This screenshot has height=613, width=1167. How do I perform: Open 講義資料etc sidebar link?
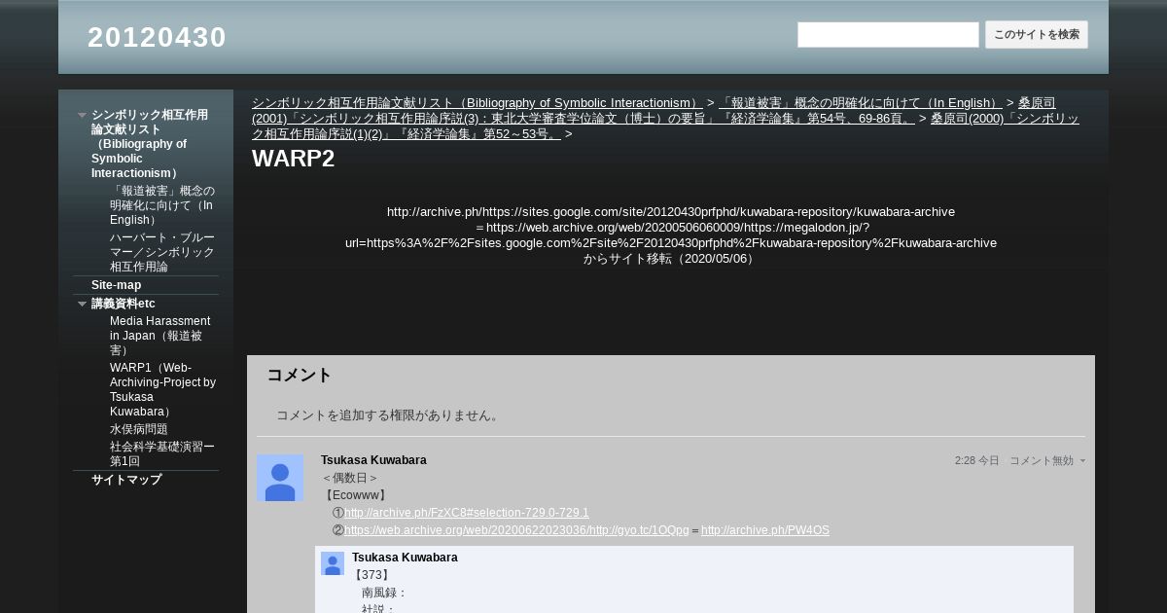pyautogui.click(x=124, y=304)
